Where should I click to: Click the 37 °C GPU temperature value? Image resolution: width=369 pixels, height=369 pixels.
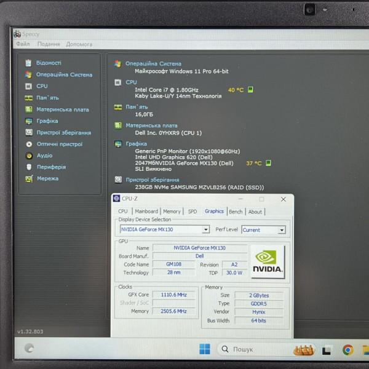253,164
